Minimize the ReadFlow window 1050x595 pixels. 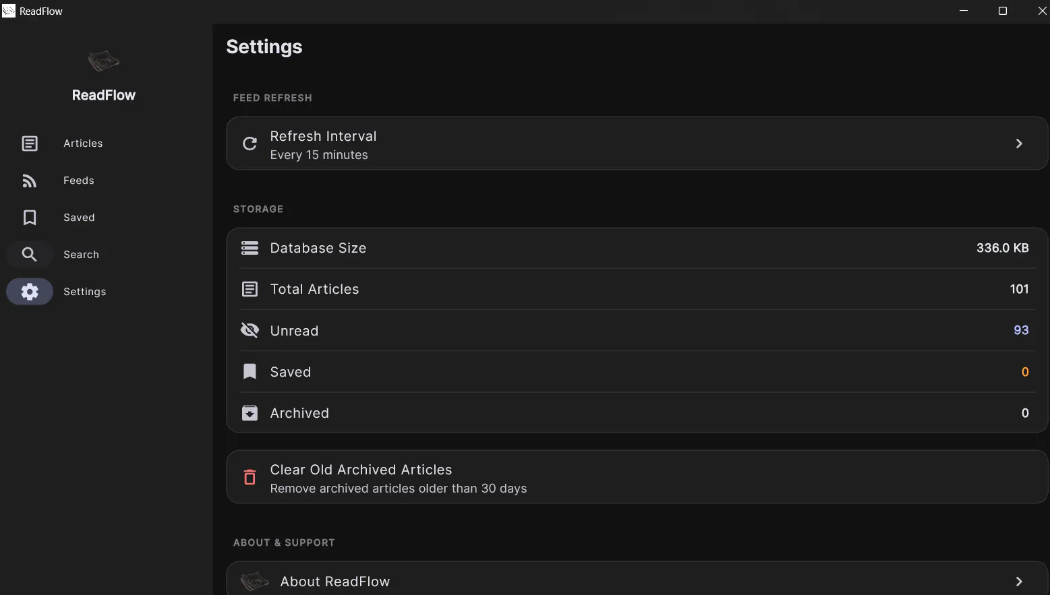tap(964, 11)
